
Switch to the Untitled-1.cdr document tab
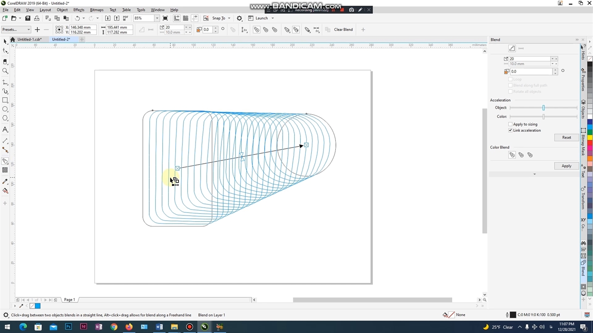[x=29, y=39]
